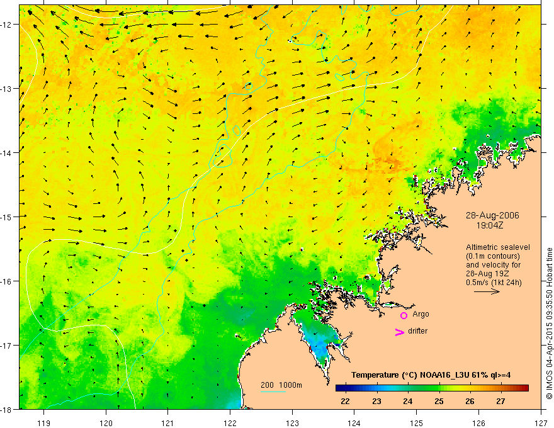Click the '200 1000m' bathymetry label
This screenshot has width=554, height=428.
click(281, 385)
